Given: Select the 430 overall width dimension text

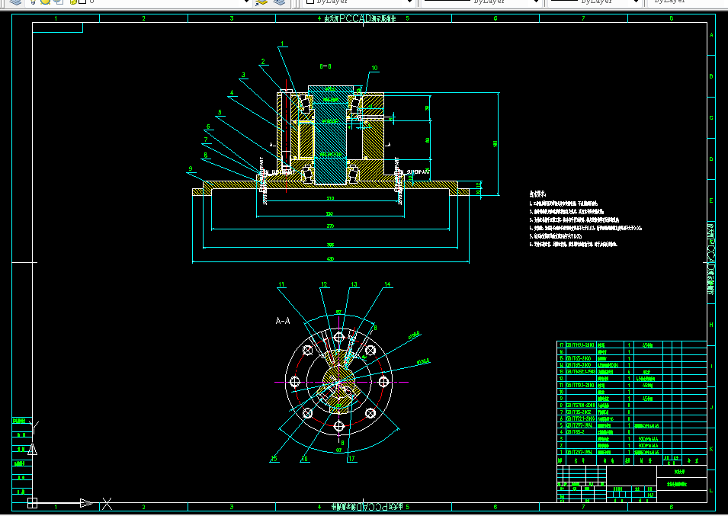Looking at the screenshot, I should tap(330, 258).
